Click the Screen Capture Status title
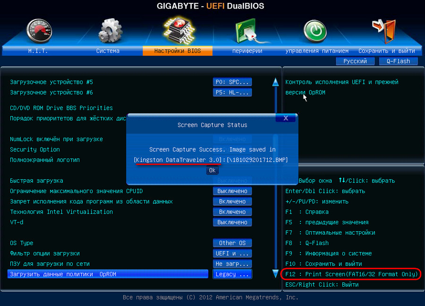The width and height of the screenshot is (425, 306). coord(212,125)
